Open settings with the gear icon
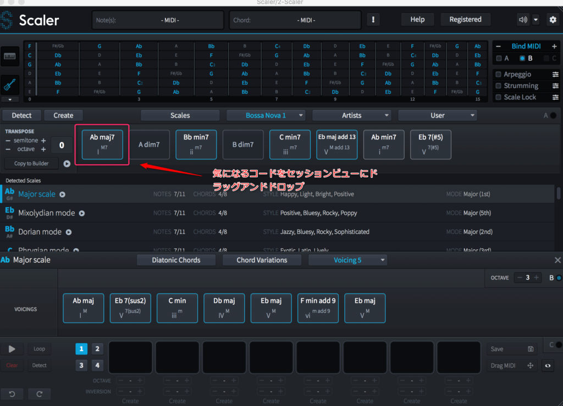 coord(552,20)
